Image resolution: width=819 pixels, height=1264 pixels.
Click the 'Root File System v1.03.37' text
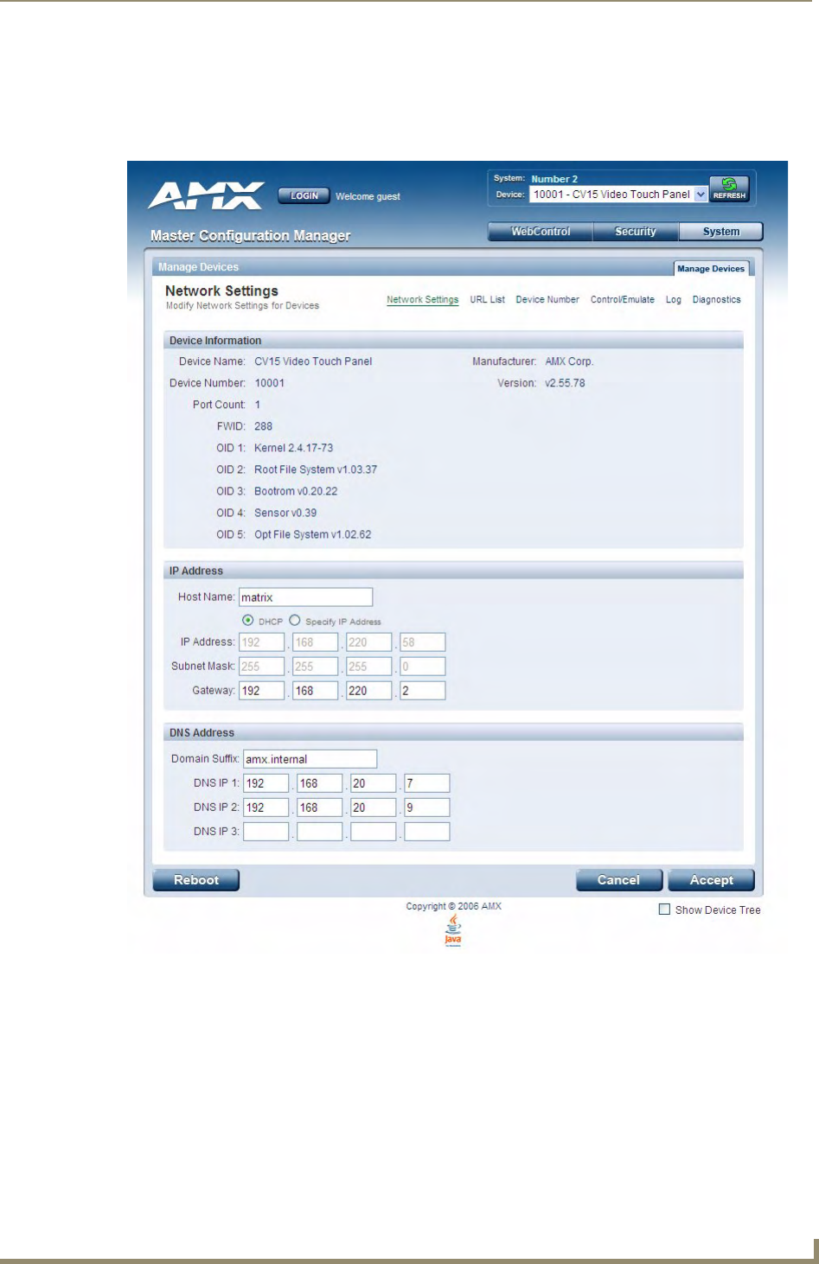click(x=316, y=469)
